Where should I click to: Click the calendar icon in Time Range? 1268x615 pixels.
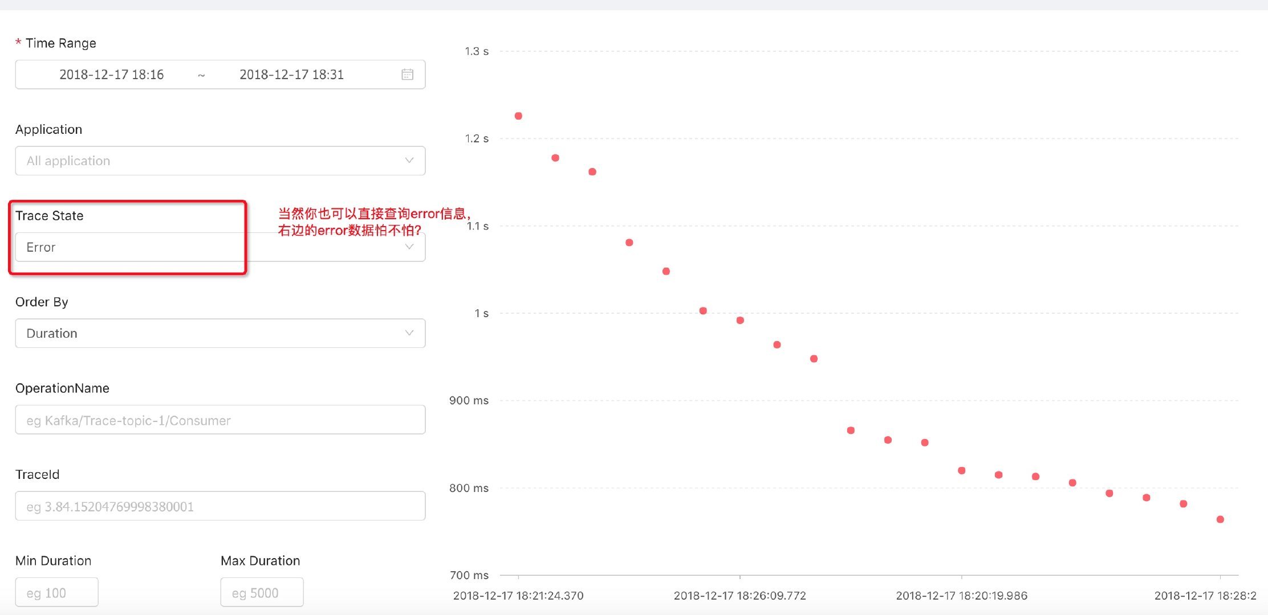[407, 75]
